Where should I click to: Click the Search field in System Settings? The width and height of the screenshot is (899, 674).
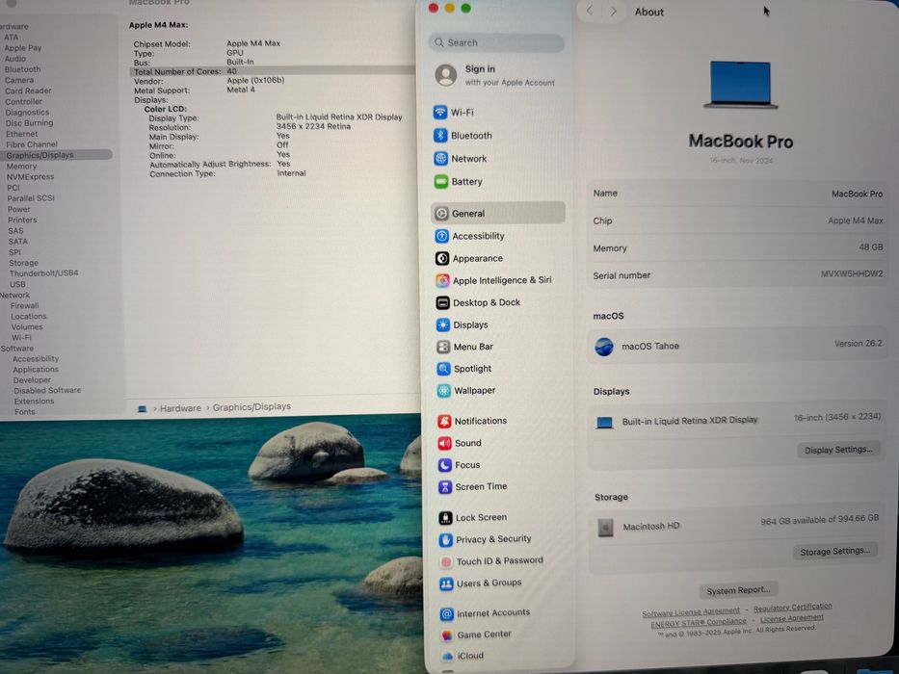click(x=496, y=42)
